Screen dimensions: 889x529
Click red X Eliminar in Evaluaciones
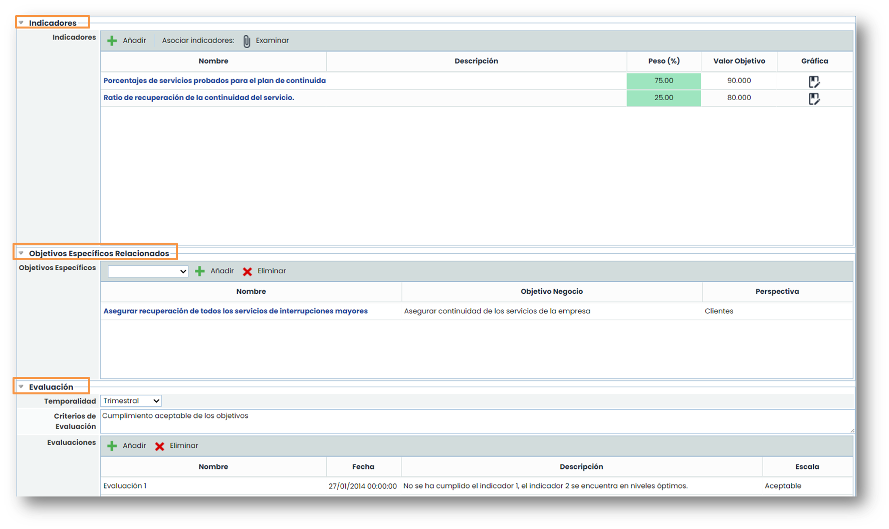click(159, 446)
